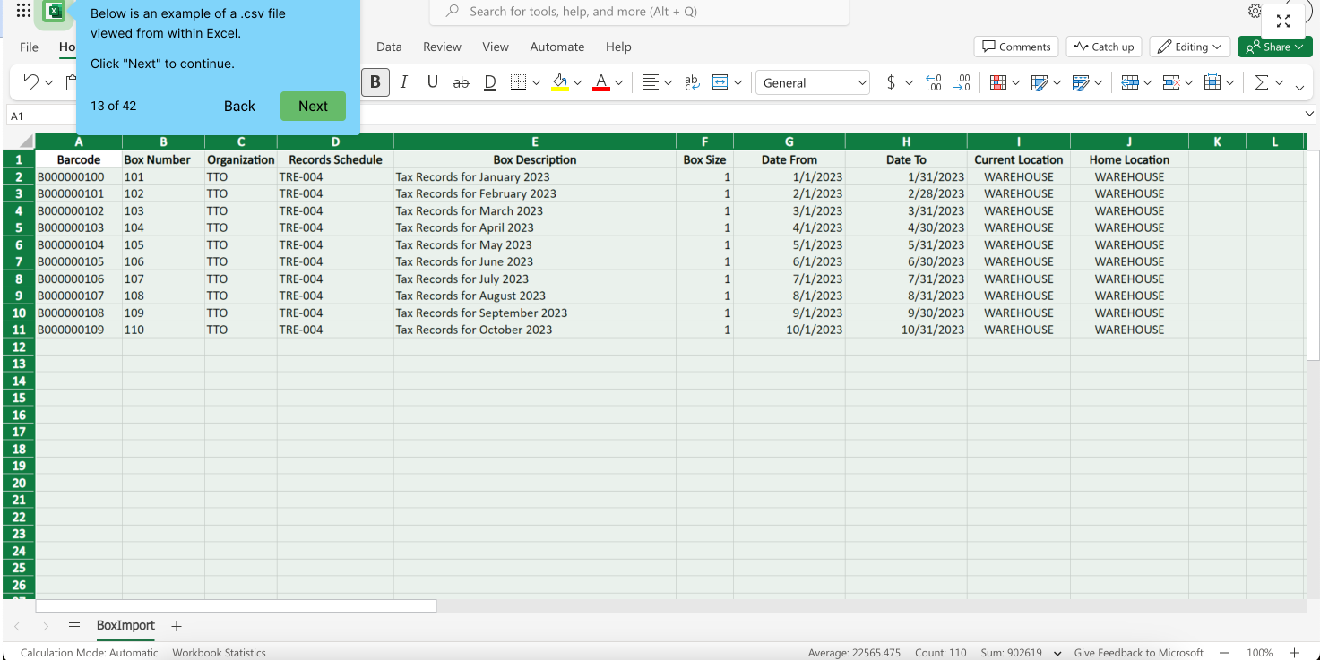Open the General number format dropdown

pos(813,82)
